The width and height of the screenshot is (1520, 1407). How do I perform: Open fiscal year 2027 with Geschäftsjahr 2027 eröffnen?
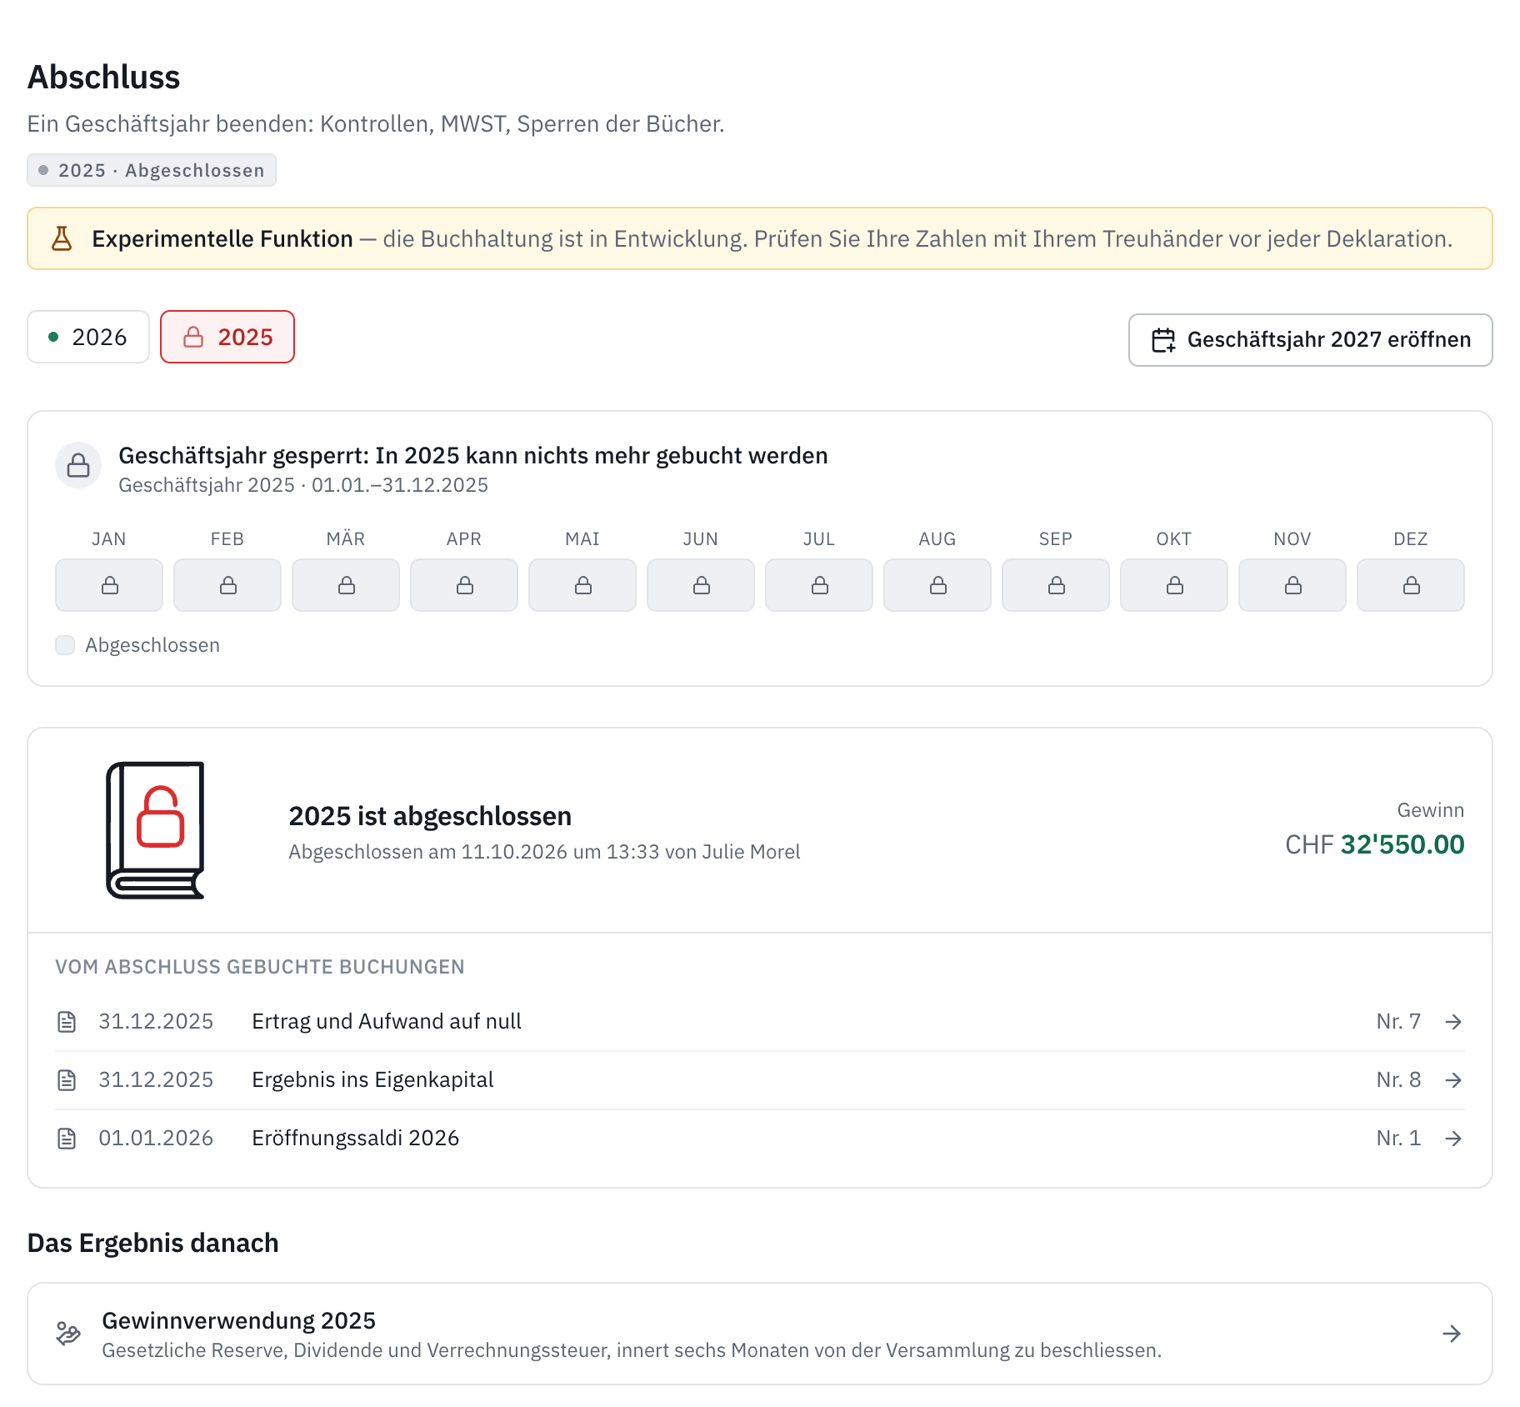click(1310, 340)
